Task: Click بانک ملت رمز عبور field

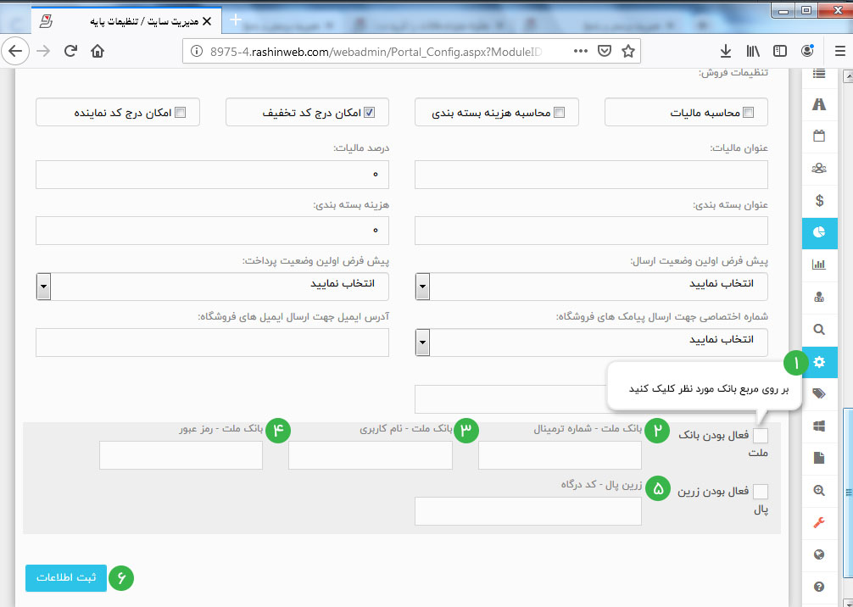Action: (181, 454)
